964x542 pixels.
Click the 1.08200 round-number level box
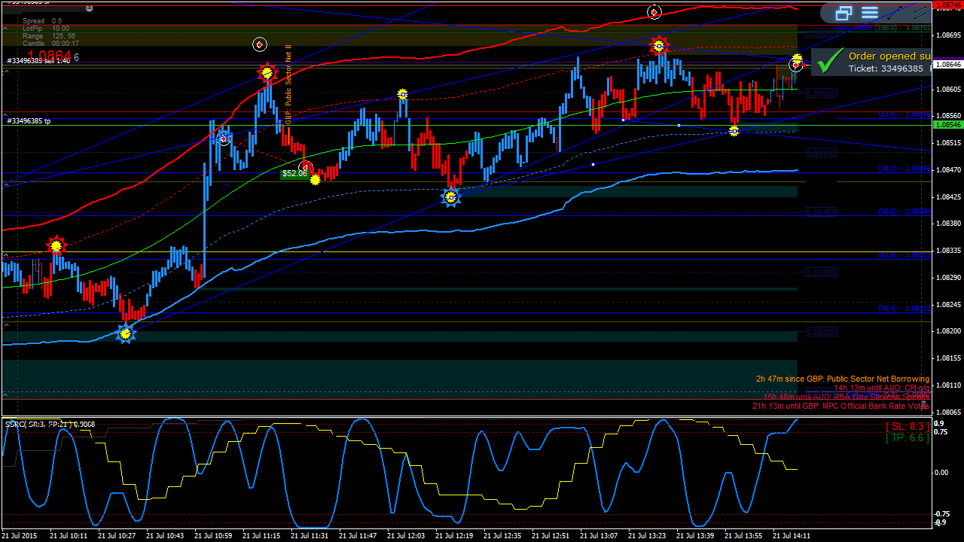point(821,332)
